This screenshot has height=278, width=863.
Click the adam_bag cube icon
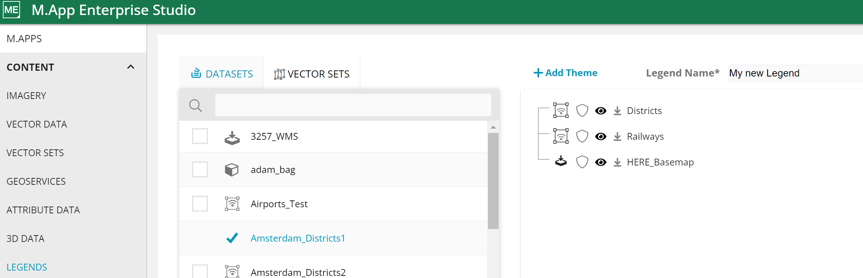coord(232,170)
